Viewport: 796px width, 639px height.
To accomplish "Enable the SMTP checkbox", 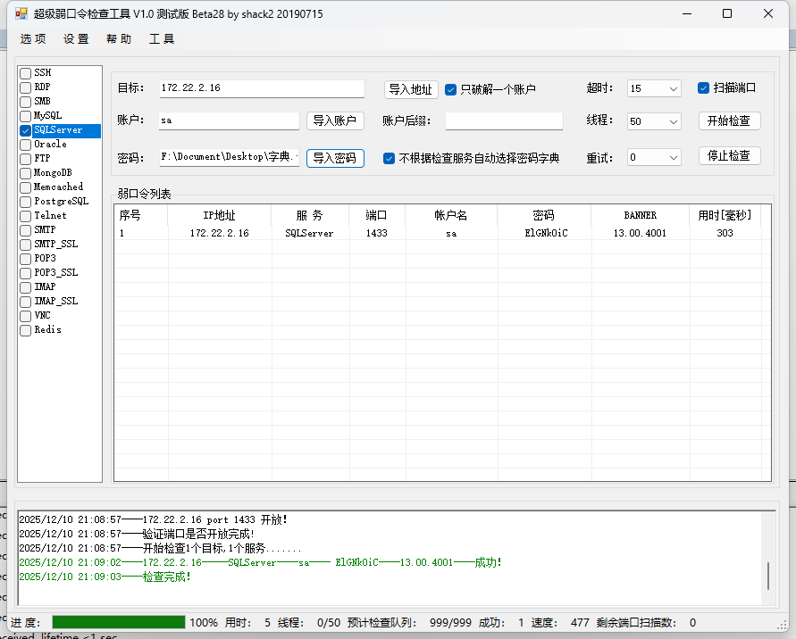I will pos(25,230).
